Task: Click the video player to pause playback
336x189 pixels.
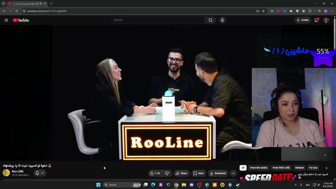Action: click(167, 93)
